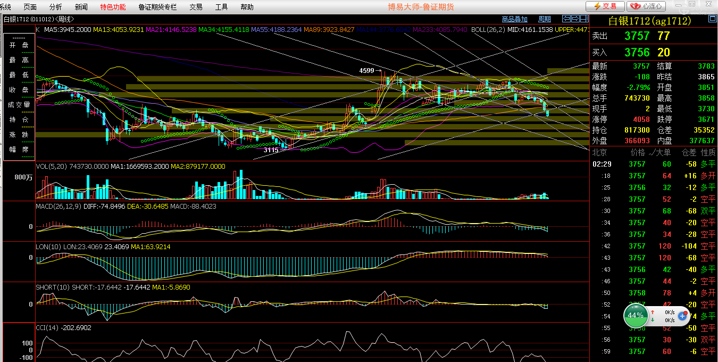The image size is (718, 362).
Task: Select the :30 tick row with 双平
Action: 654,211
